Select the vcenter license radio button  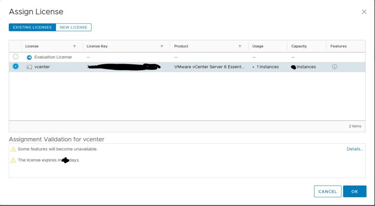point(15,66)
